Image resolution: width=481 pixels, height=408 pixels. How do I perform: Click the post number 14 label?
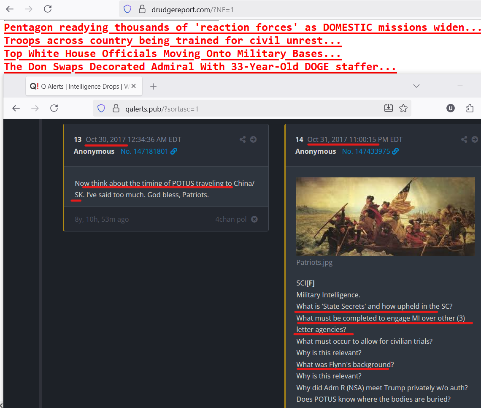tap(300, 139)
